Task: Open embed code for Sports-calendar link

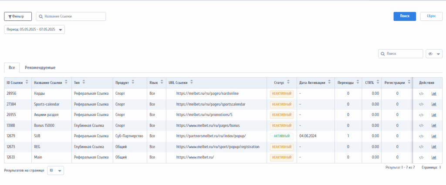Action: [x=421, y=104]
